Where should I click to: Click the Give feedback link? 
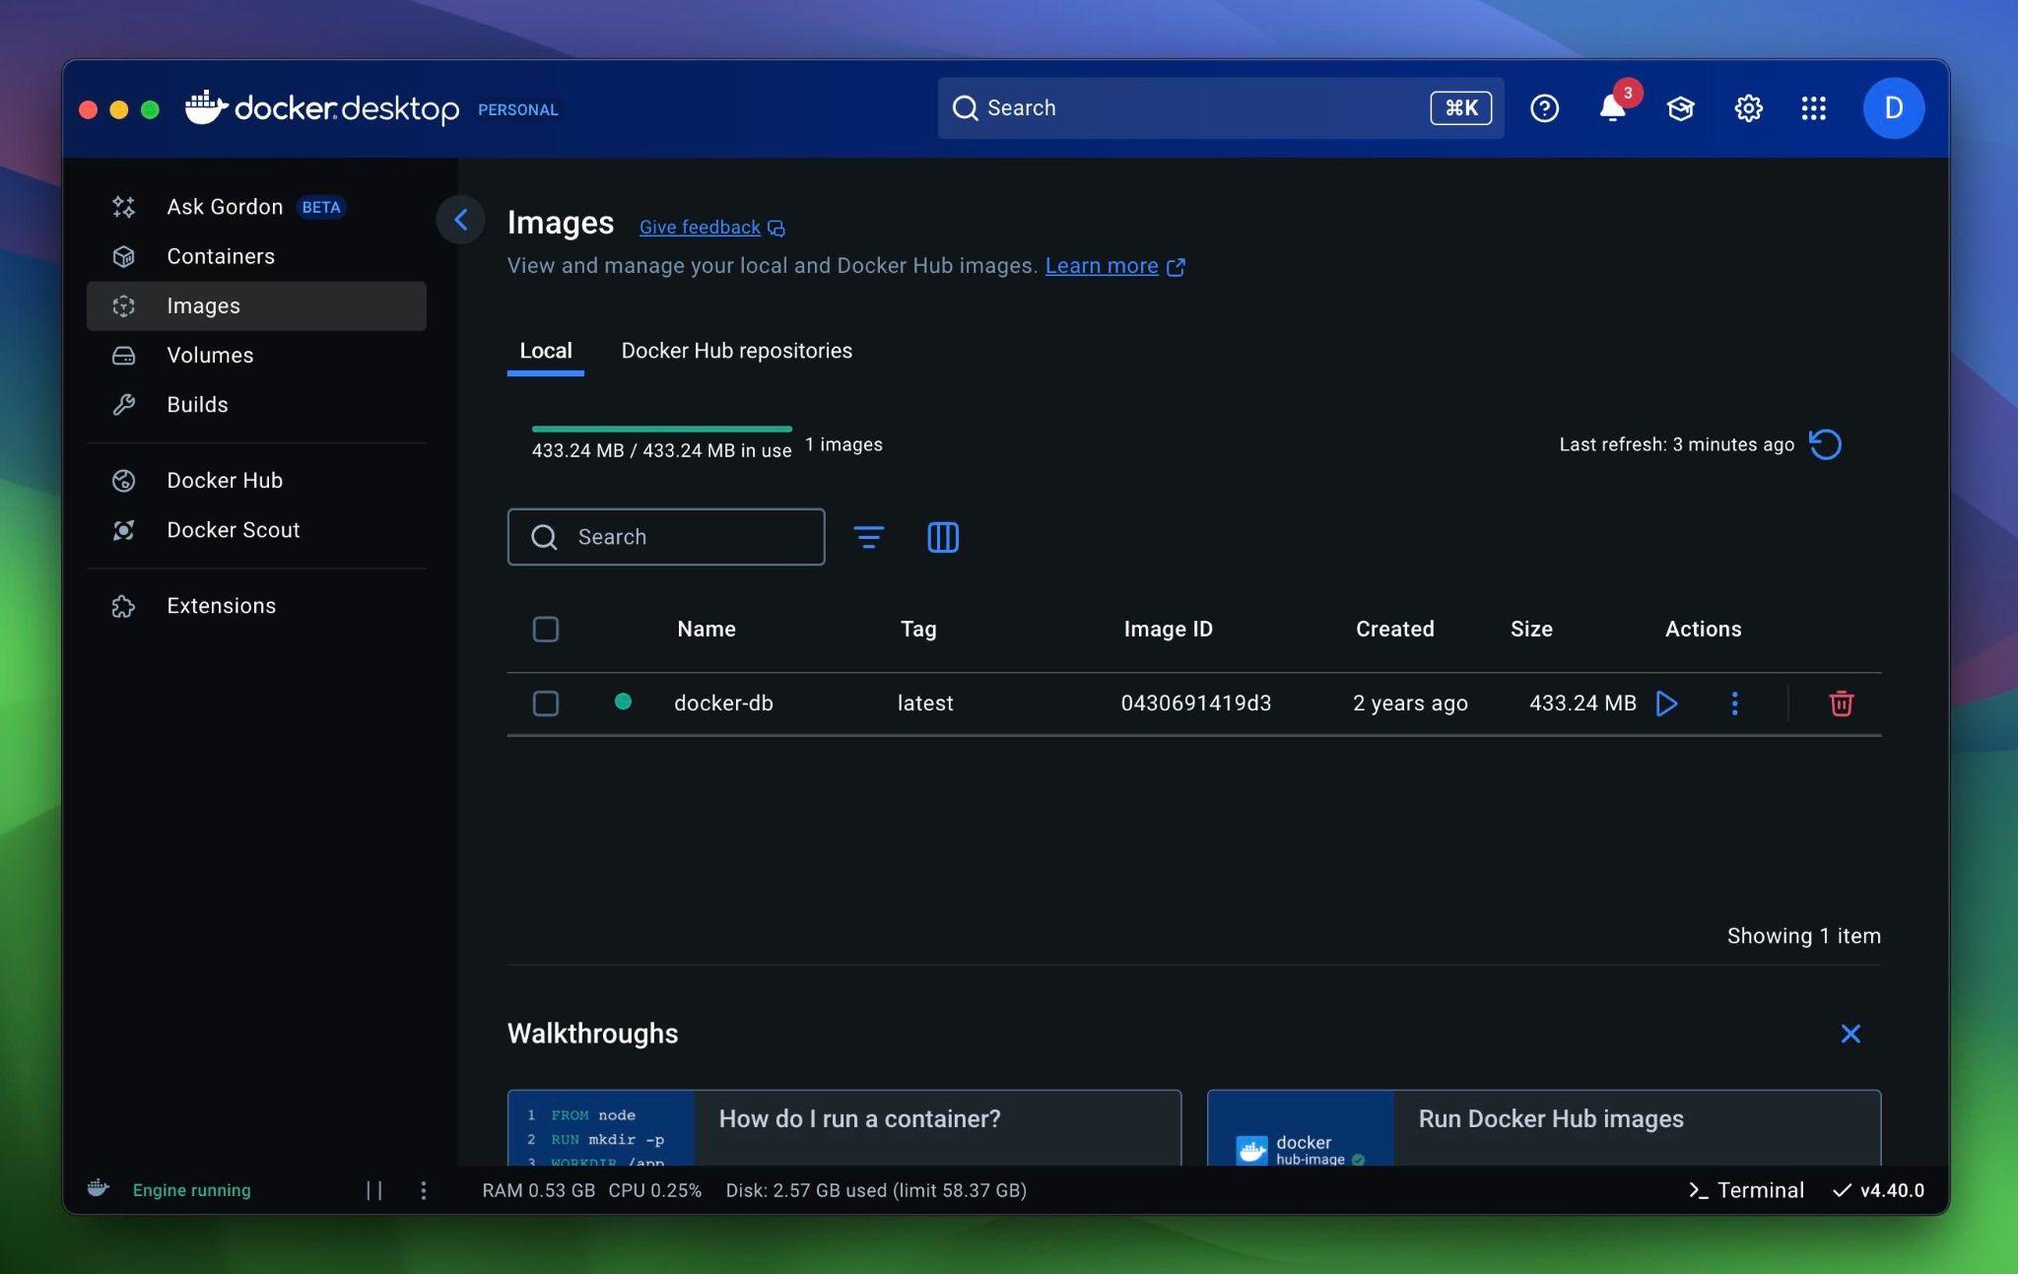point(700,228)
